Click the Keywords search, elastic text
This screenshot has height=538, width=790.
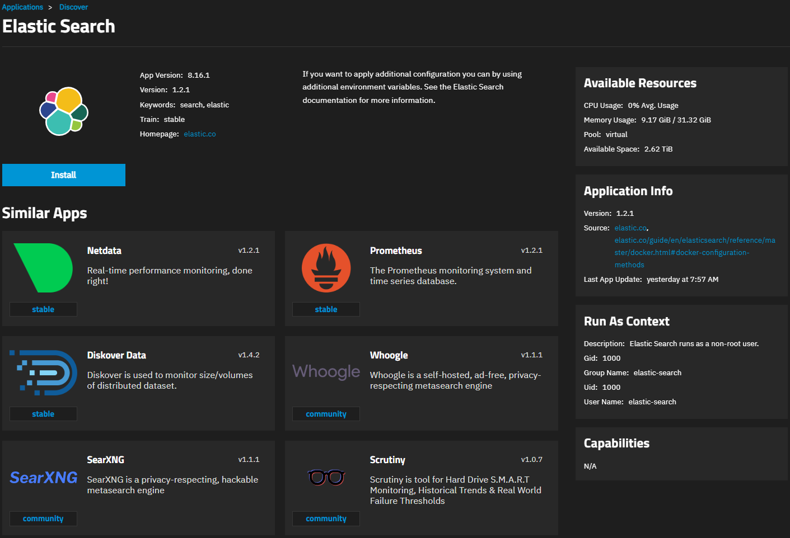(184, 105)
